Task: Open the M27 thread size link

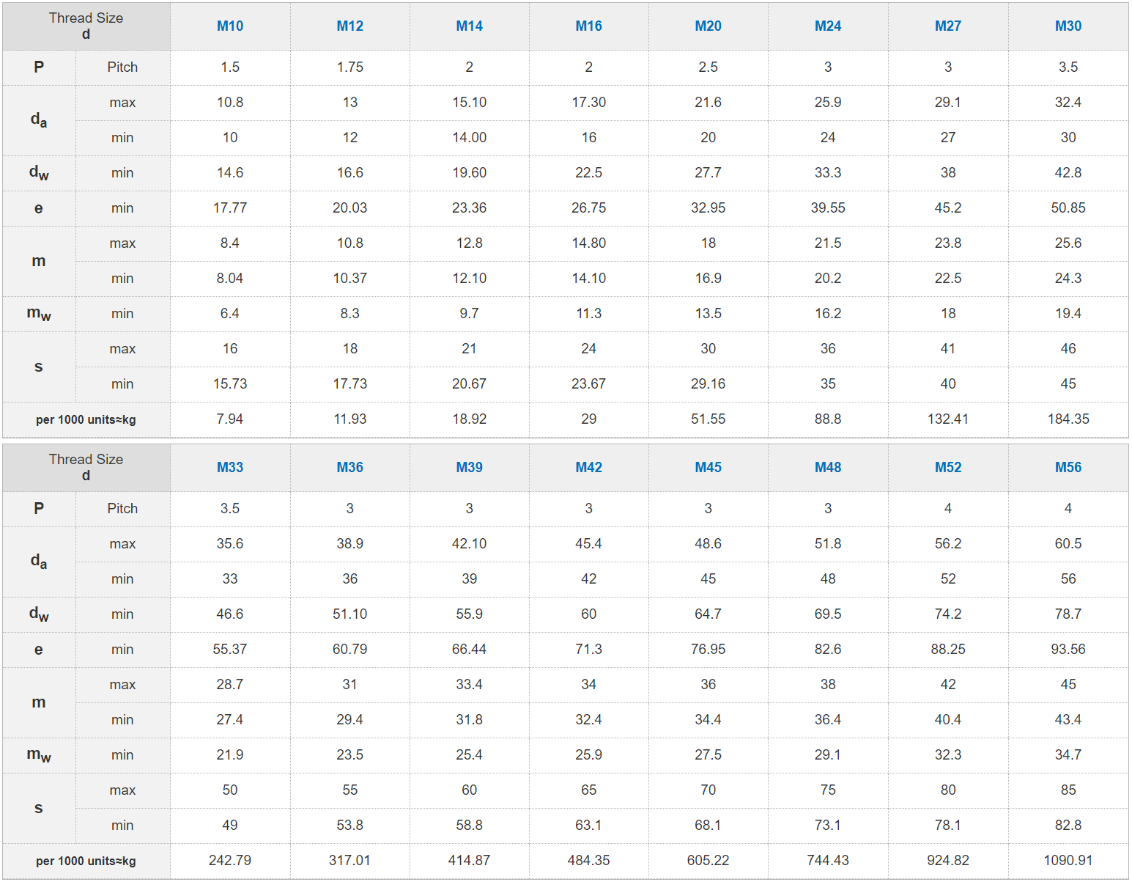Action: (x=948, y=26)
